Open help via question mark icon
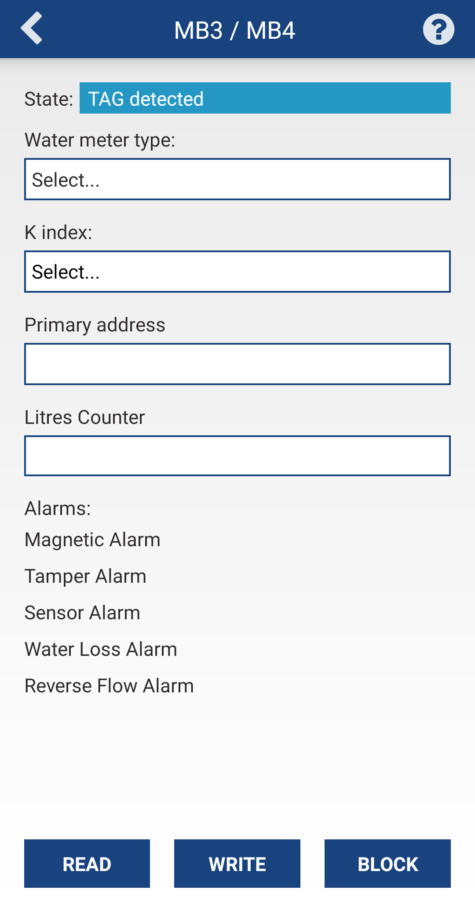 tap(438, 29)
